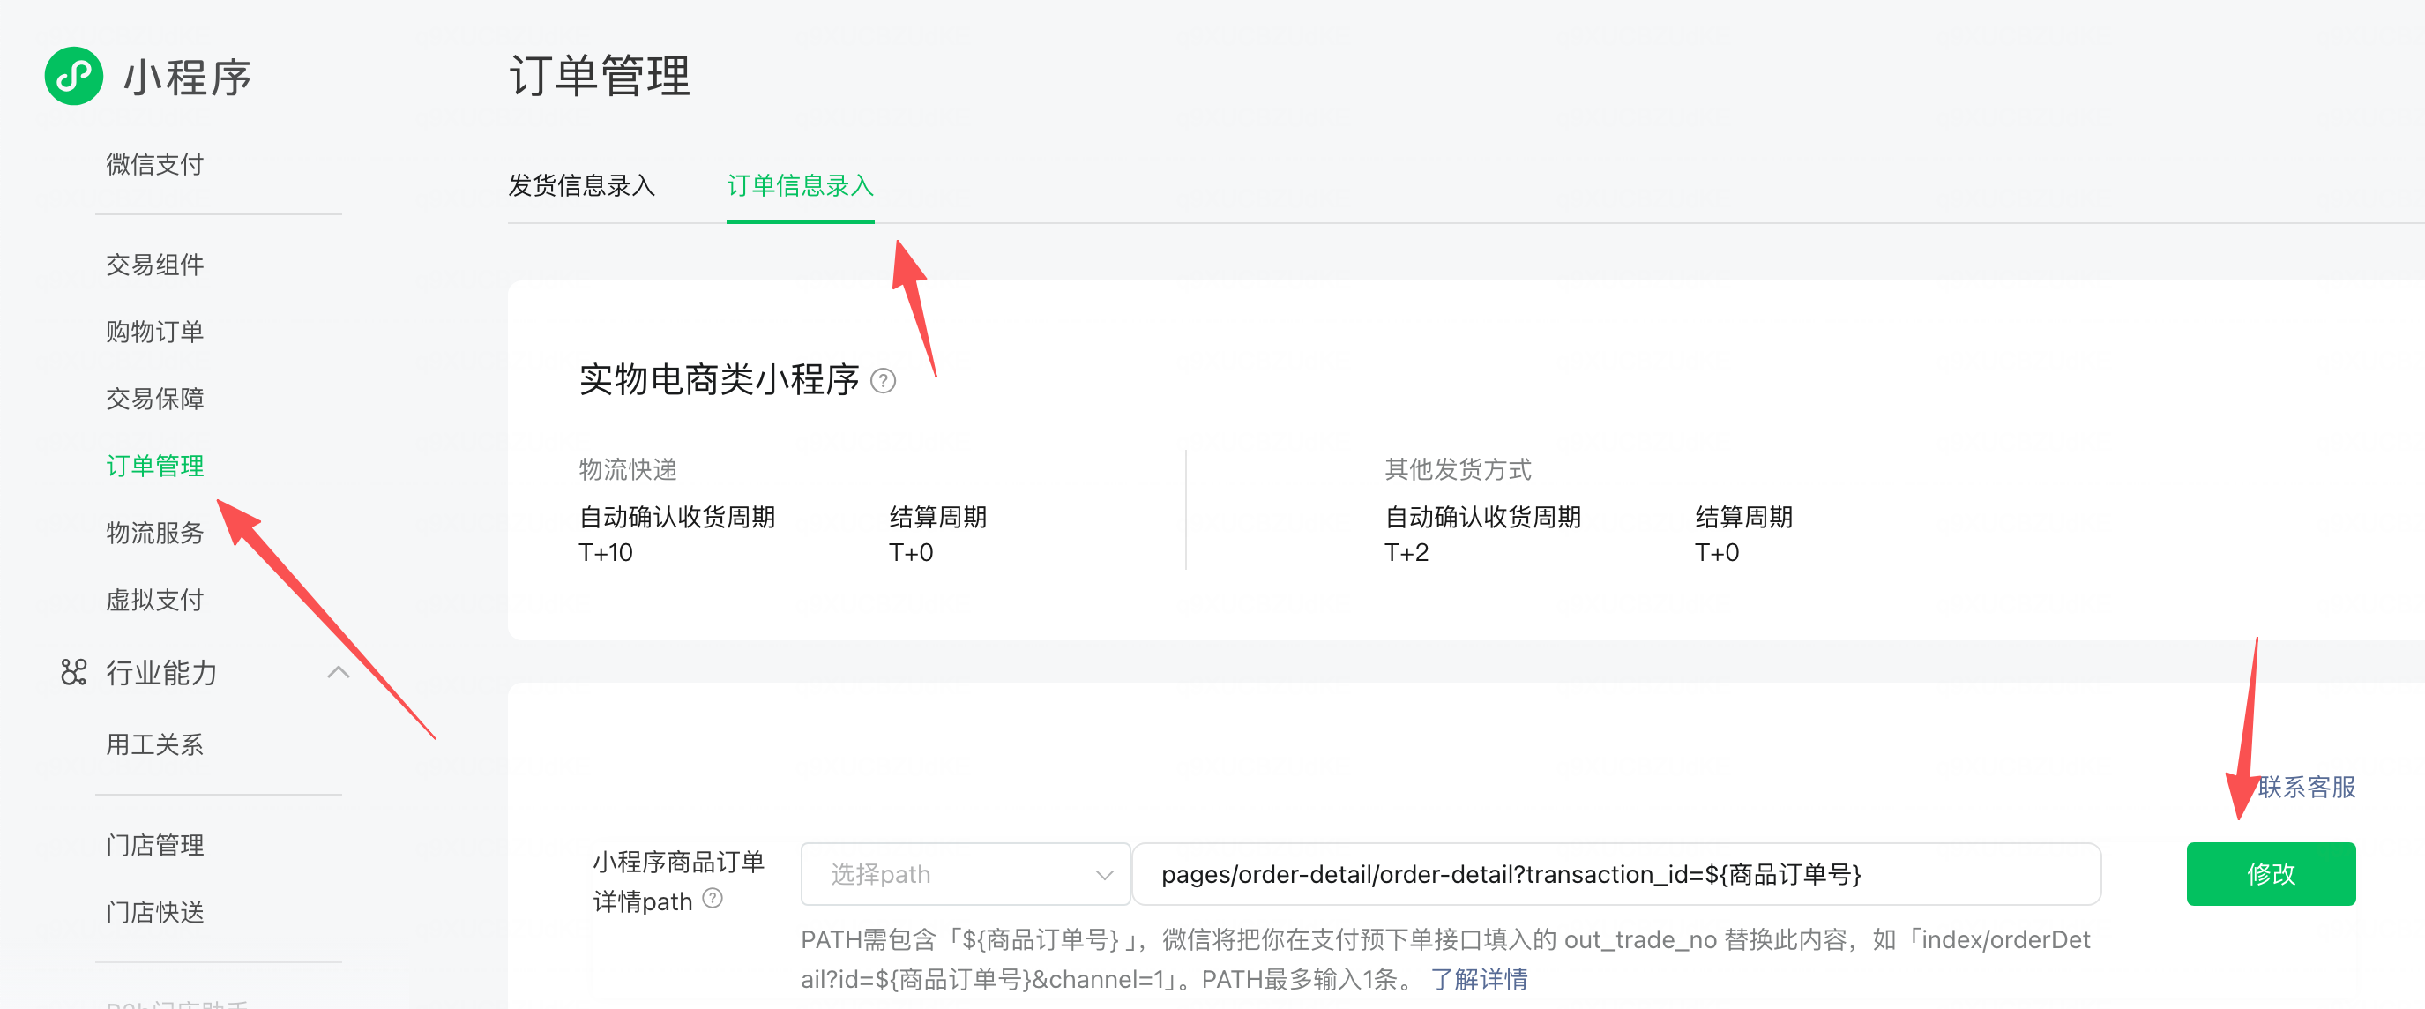Open 购物订单 sidebar item
The image size is (2425, 1009).
(x=154, y=333)
